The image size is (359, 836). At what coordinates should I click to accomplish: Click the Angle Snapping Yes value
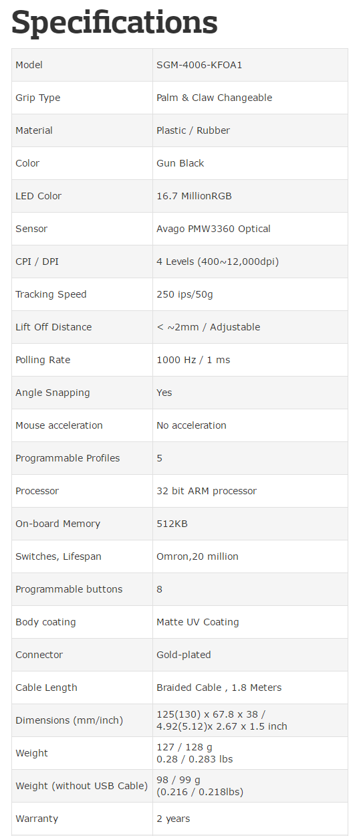point(164,393)
